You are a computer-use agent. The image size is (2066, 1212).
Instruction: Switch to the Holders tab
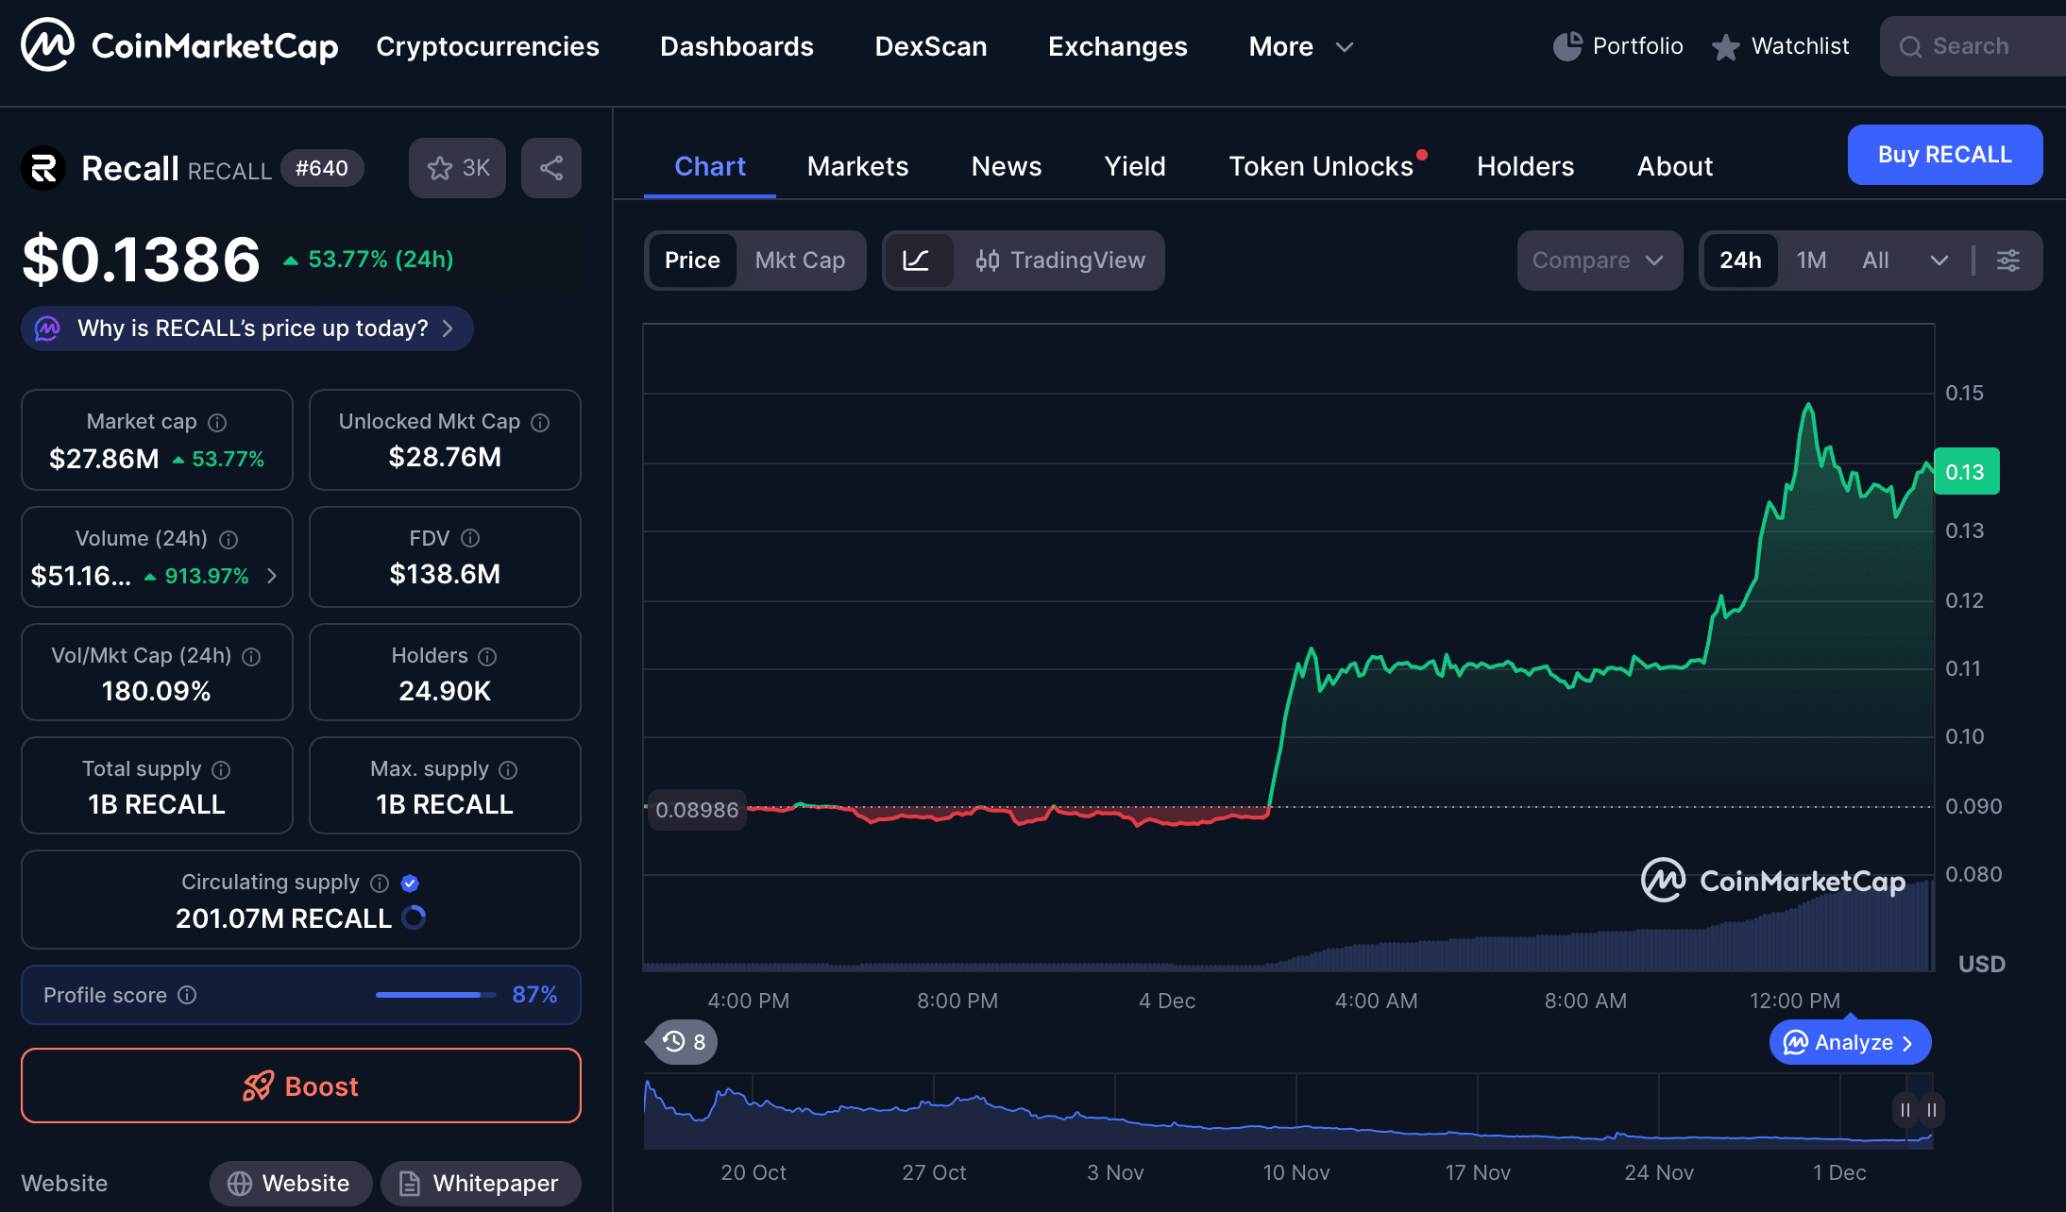tap(1525, 166)
